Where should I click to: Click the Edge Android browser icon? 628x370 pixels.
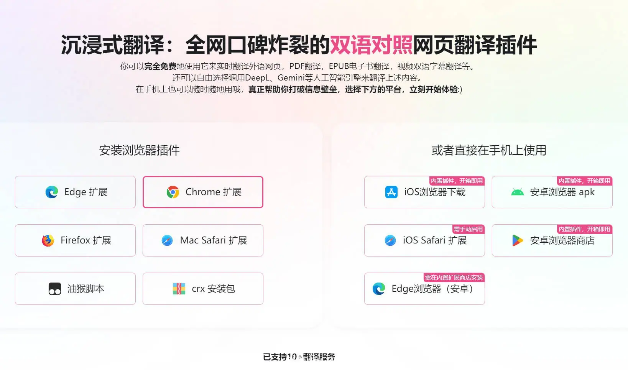coord(379,289)
